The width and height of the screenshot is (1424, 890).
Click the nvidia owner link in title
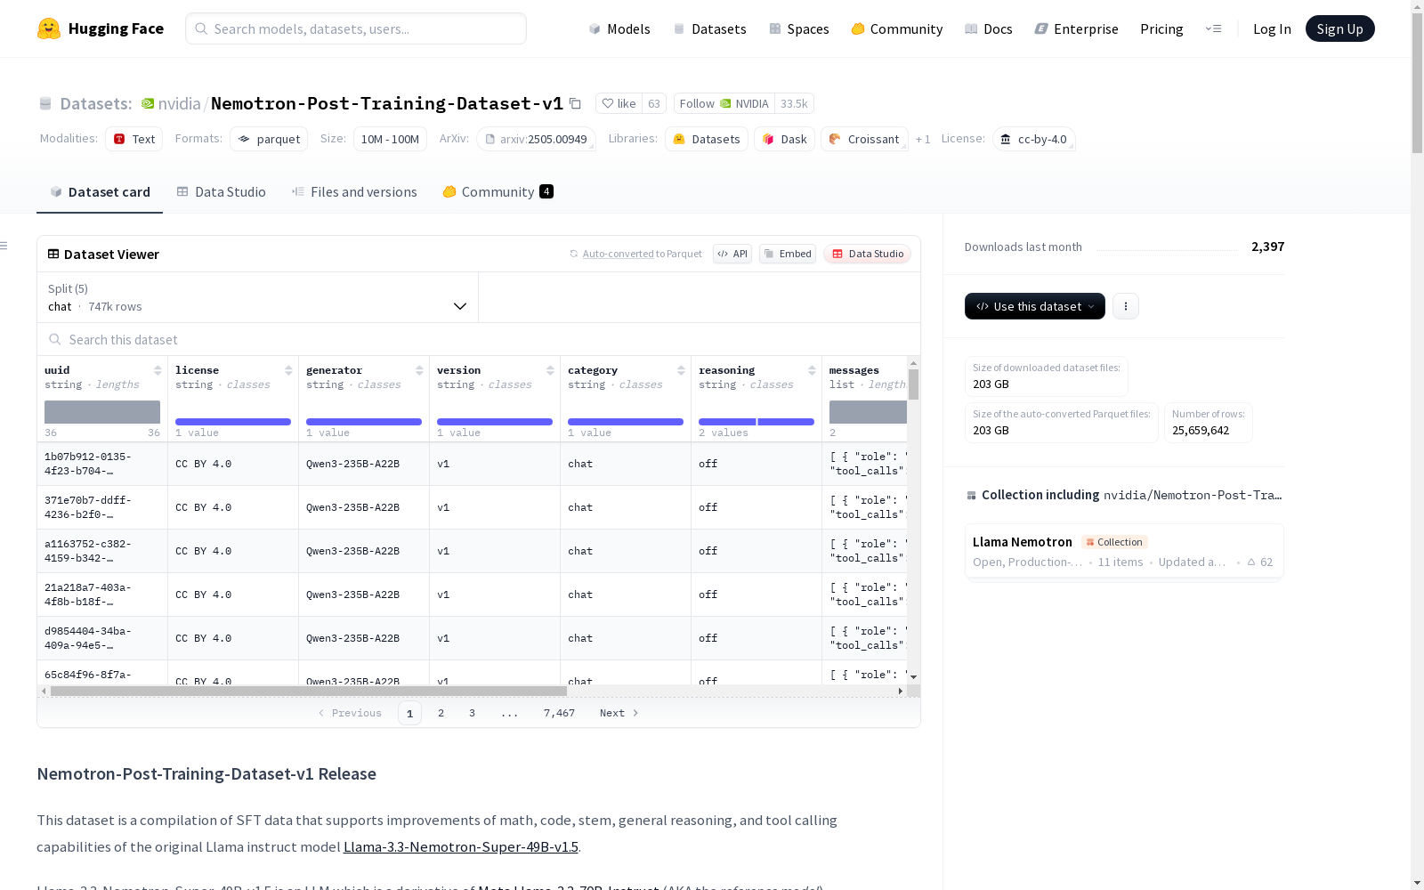pyautogui.click(x=179, y=103)
